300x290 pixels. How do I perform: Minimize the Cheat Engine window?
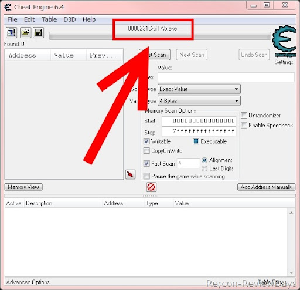pos(254,6)
